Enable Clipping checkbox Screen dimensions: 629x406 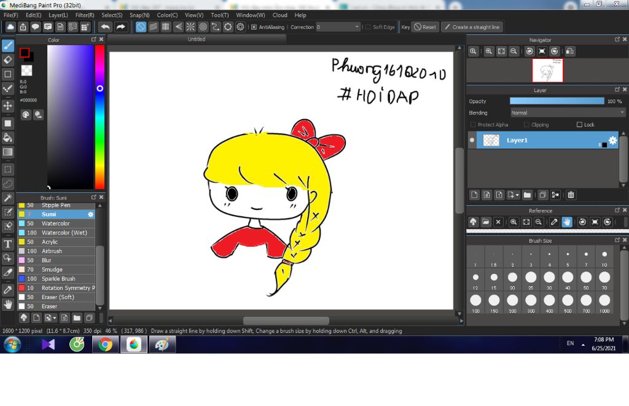[x=526, y=125]
